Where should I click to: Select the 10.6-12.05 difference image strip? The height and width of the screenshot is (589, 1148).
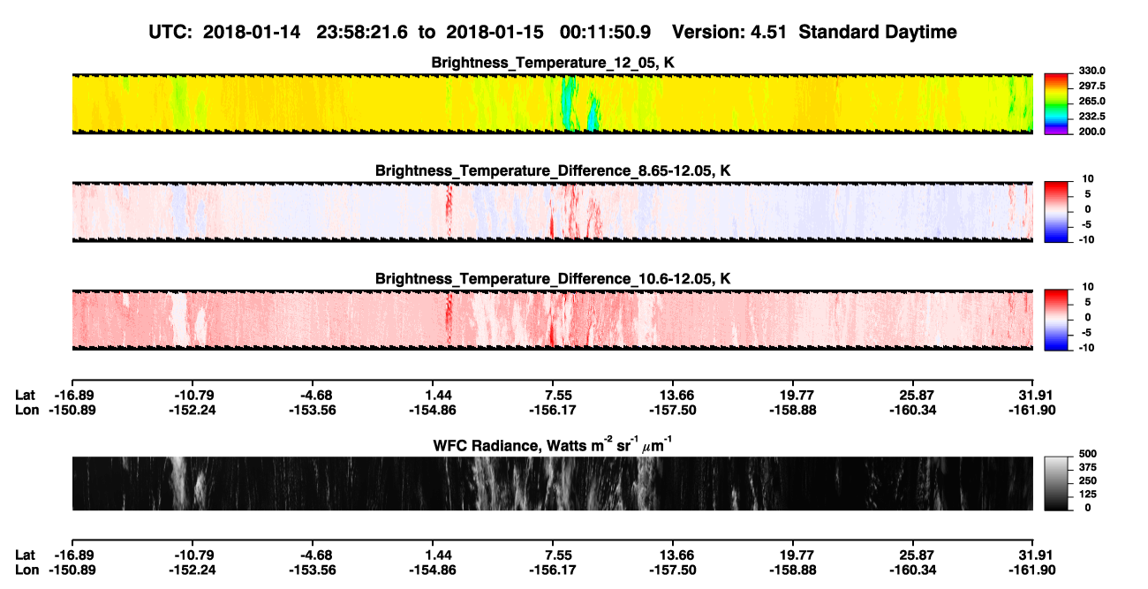click(x=552, y=320)
